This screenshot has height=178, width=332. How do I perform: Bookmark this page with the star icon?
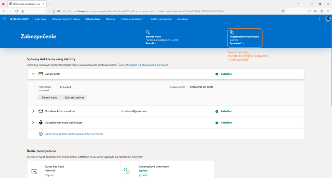click(283, 11)
